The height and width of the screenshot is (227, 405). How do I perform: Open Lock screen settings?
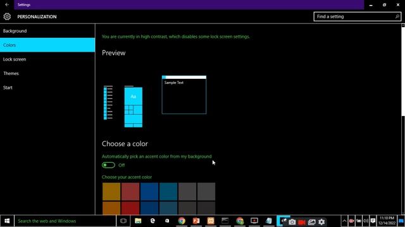click(47, 59)
